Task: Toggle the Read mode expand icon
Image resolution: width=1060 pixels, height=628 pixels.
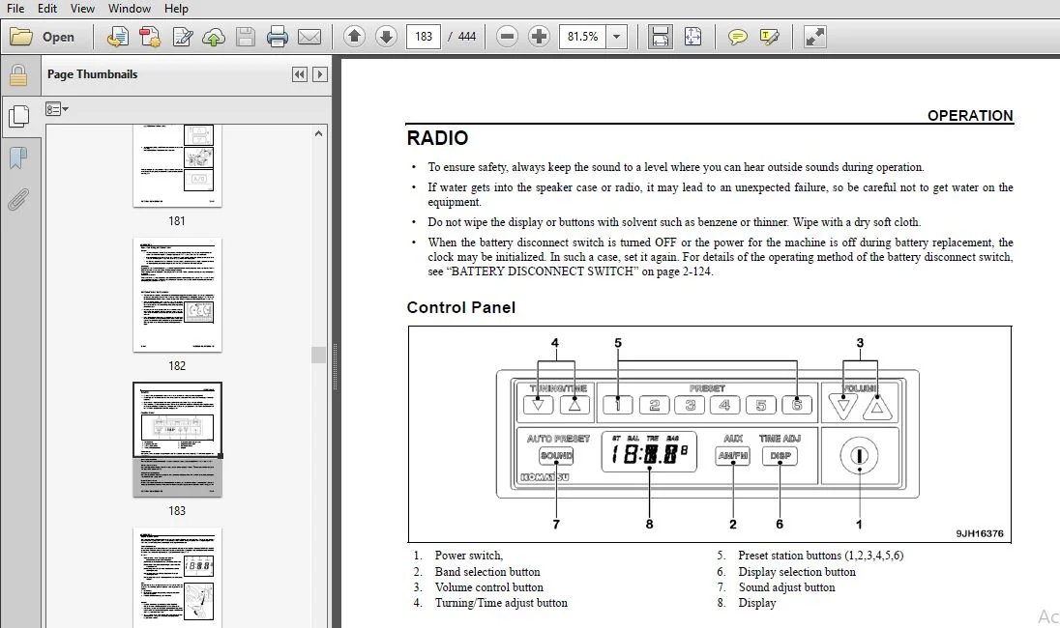Action: click(x=814, y=37)
